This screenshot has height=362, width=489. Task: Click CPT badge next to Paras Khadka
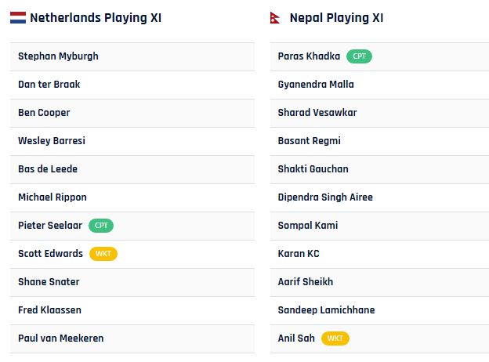pyautogui.click(x=359, y=56)
